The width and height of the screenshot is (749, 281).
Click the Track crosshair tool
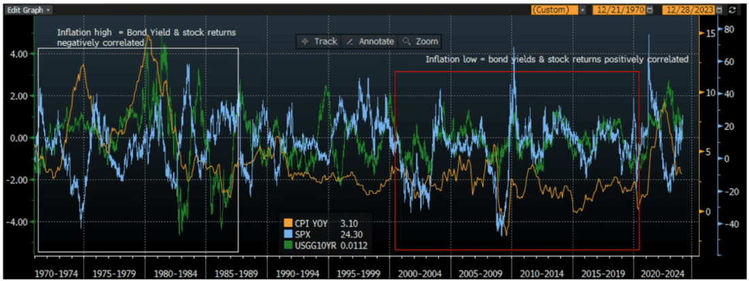tap(319, 41)
